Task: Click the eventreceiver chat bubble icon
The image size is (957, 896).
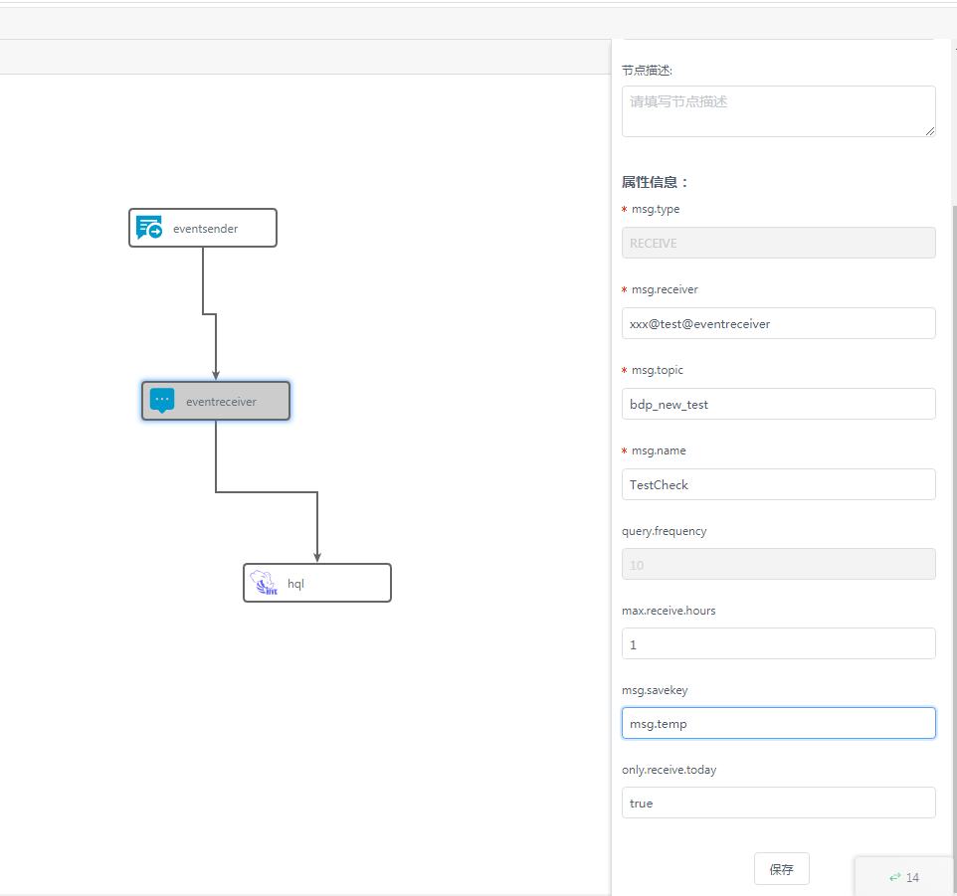Action: (x=162, y=401)
